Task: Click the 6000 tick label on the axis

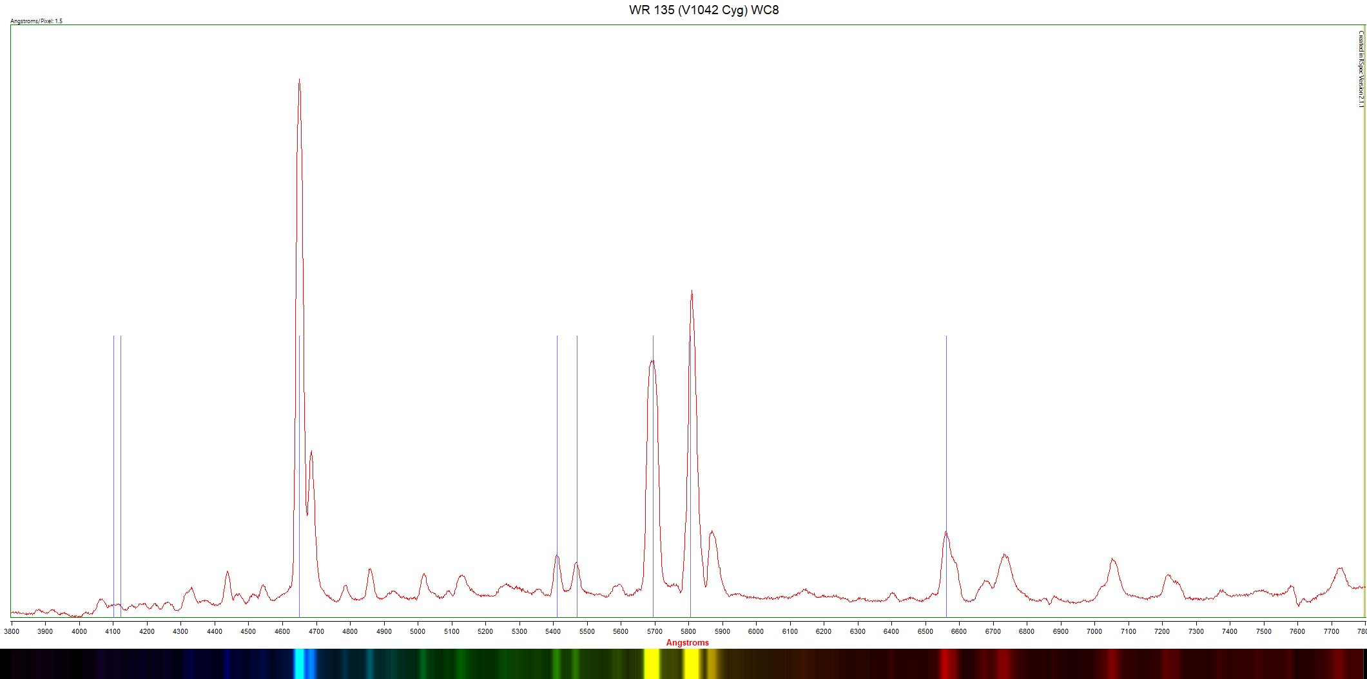Action: point(756,631)
